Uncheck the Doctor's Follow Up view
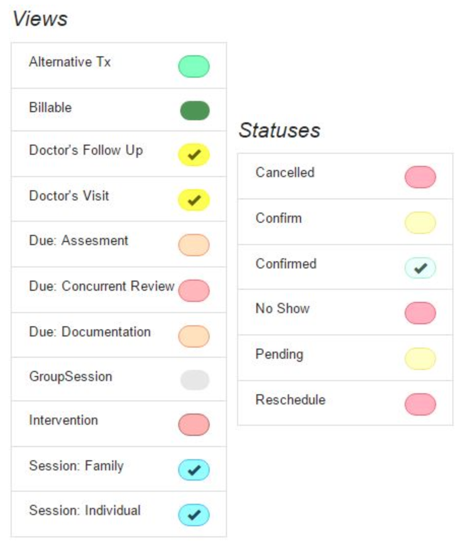The width and height of the screenshot is (461, 547). point(193,155)
